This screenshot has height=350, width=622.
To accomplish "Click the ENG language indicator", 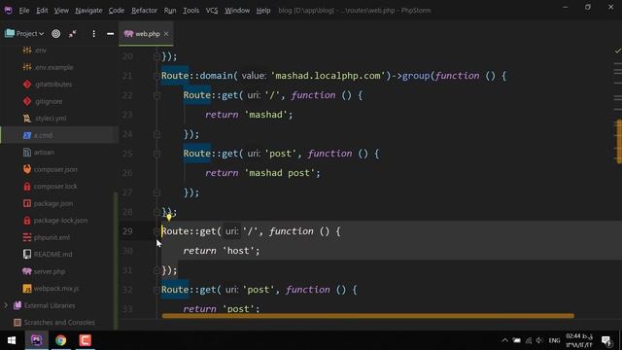I will point(554,340).
